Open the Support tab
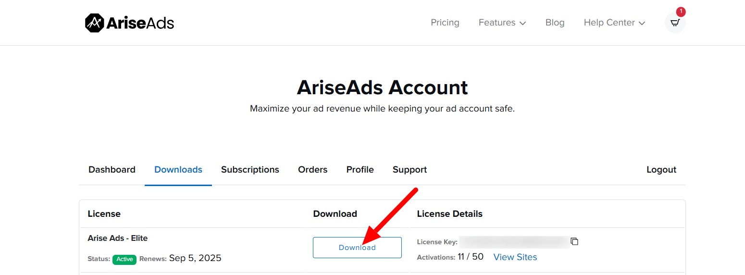 [x=410, y=170]
